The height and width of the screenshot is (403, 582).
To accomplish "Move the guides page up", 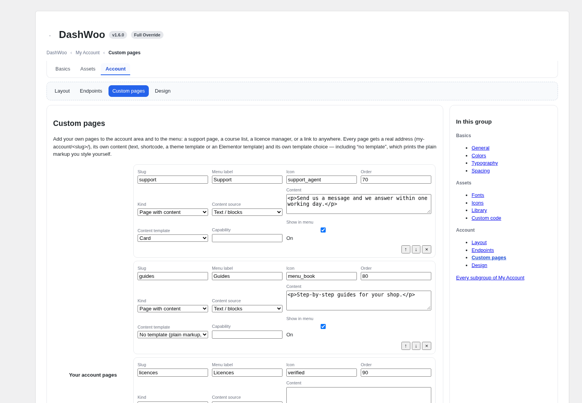I will [406, 346].
